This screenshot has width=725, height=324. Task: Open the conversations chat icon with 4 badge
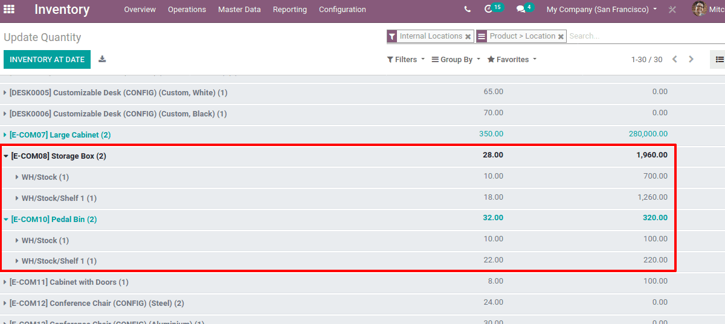(524, 8)
